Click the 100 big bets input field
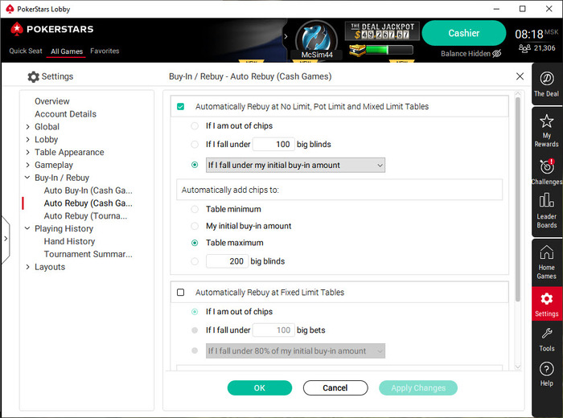The width and height of the screenshot is (563, 418). 273,330
